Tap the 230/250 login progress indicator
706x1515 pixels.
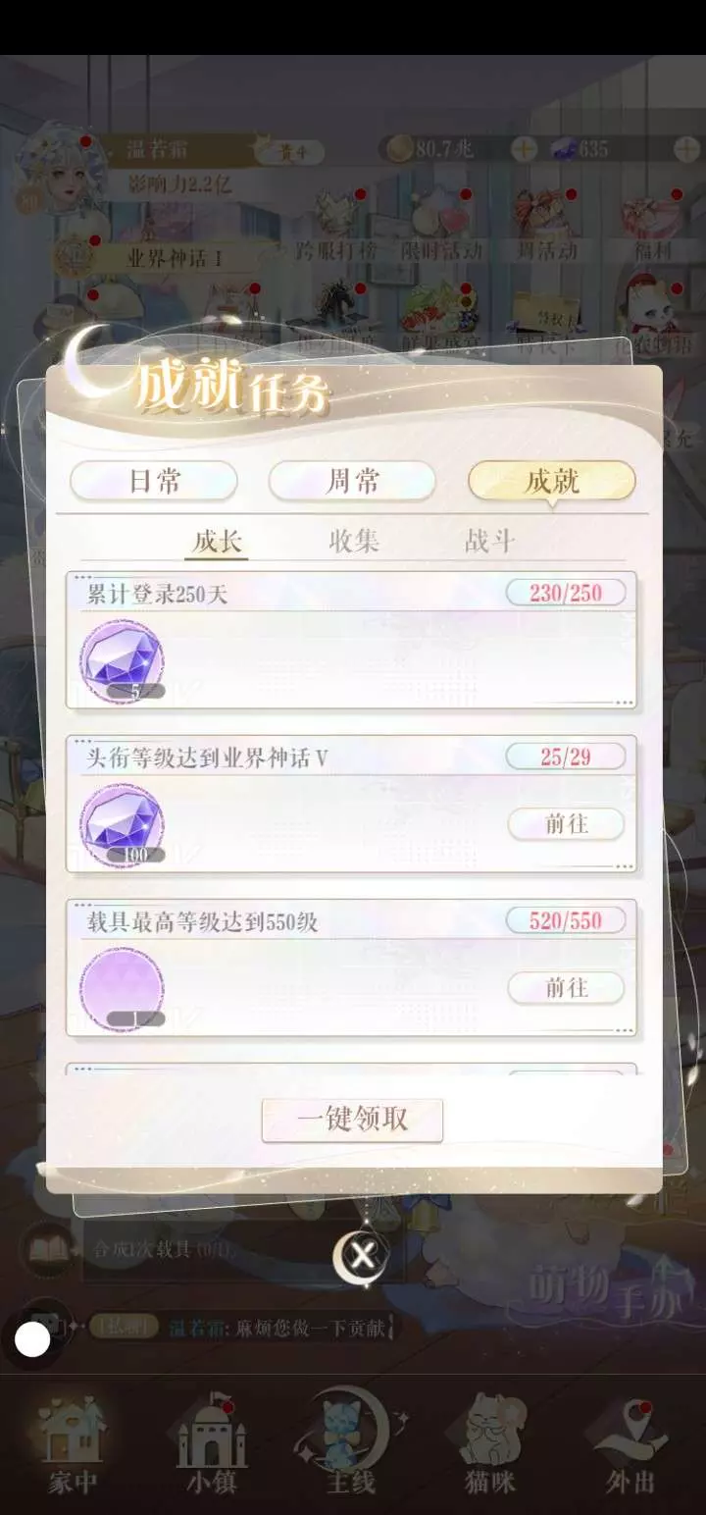pyautogui.click(x=566, y=593)
